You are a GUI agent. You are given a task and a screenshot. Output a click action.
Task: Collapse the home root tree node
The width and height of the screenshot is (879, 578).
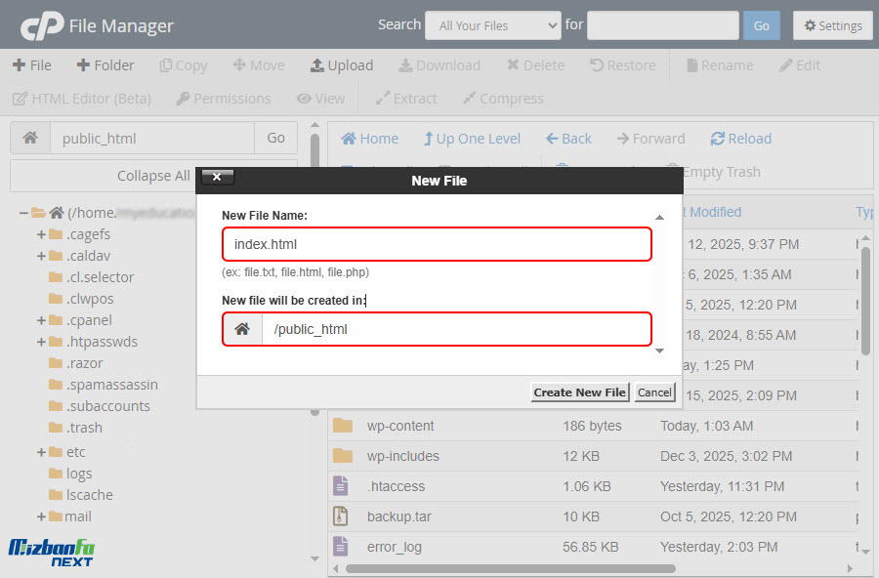pyautogui.click(x=24, y=213)
